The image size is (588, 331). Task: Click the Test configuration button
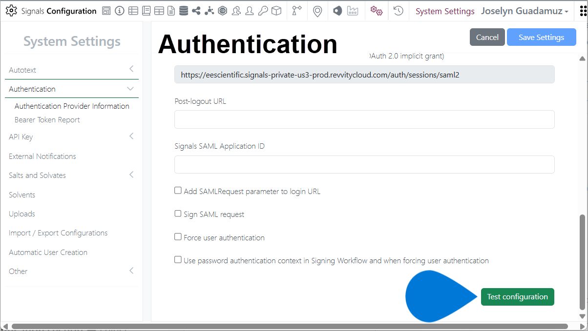point(517,296)
